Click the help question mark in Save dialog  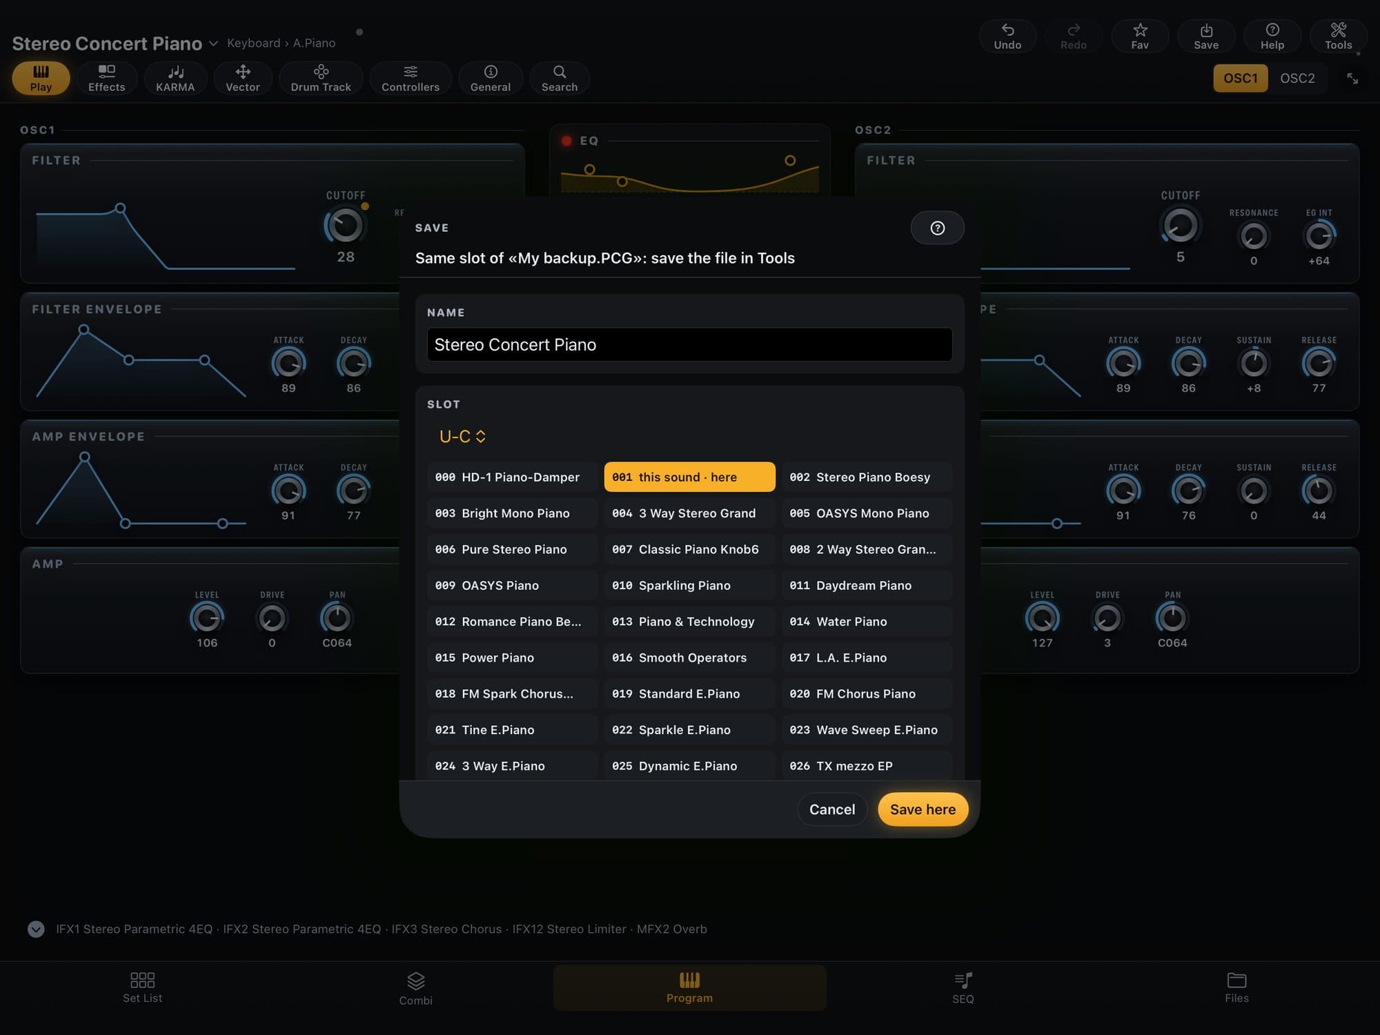click(937, 228)
